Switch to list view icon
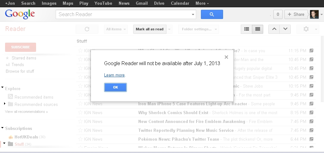Viewport: 324px width, 153px height. [x=246, y=29]
